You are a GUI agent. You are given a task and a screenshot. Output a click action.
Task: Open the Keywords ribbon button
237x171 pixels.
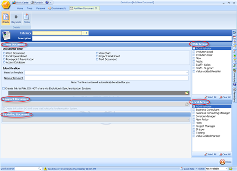pyautogui.click(x=16, y=18)
